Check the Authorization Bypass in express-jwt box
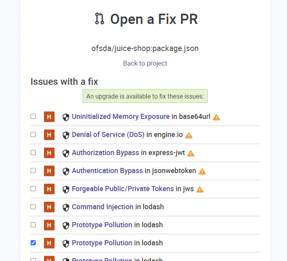Image resolution: width=287 pixels, height=261 pixels. (x=33, y=152)
